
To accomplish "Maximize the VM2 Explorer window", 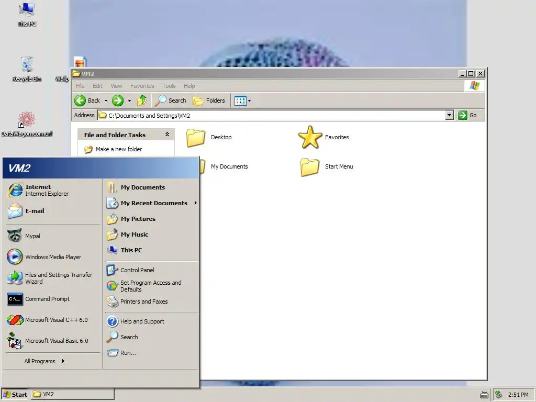I will click(471, 73).
